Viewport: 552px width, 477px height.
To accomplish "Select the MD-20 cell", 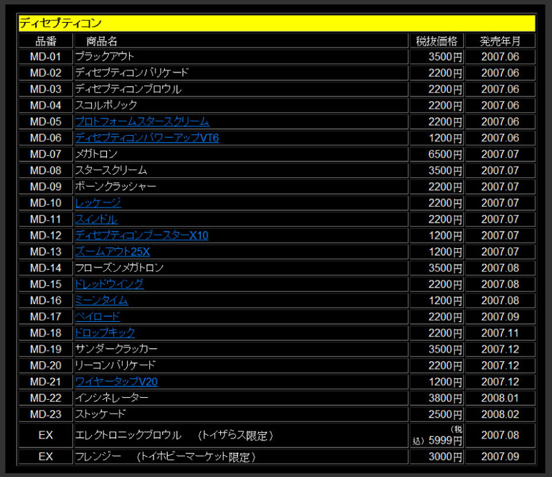I will click(46, 365).
